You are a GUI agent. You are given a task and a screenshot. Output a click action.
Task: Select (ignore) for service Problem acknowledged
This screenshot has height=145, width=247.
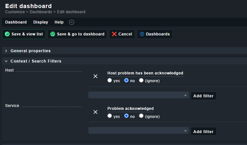tap(141, 116)
